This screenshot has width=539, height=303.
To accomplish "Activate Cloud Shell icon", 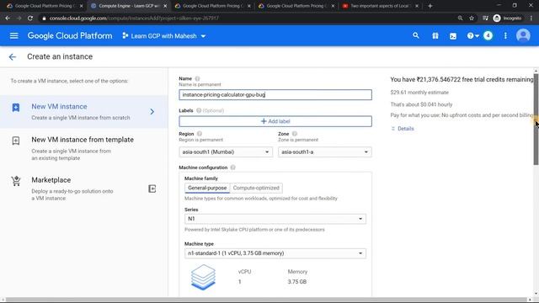I will pyautogui.click(x=453, y=35).
